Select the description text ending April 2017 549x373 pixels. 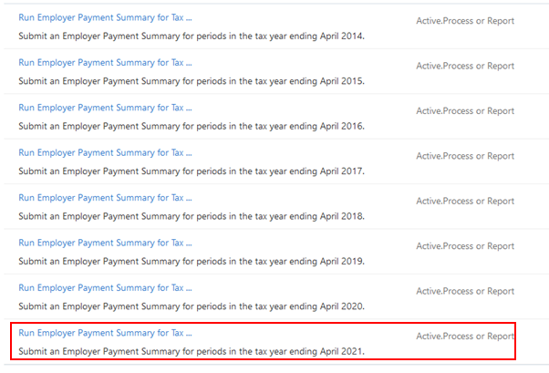192,171
